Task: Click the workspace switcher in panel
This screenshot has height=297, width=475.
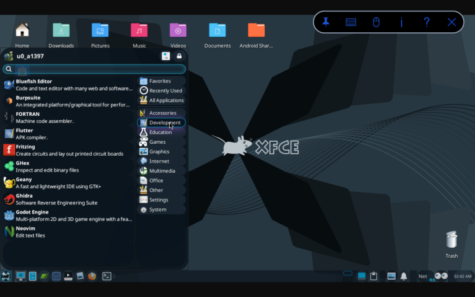Action: click(x=348, y=274)
